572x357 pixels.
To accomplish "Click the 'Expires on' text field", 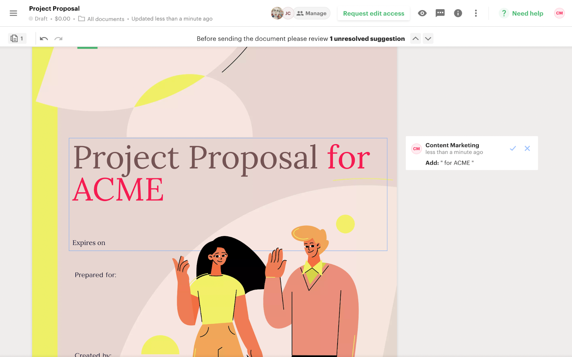I will pyautogui.click(x=89, y=243).
